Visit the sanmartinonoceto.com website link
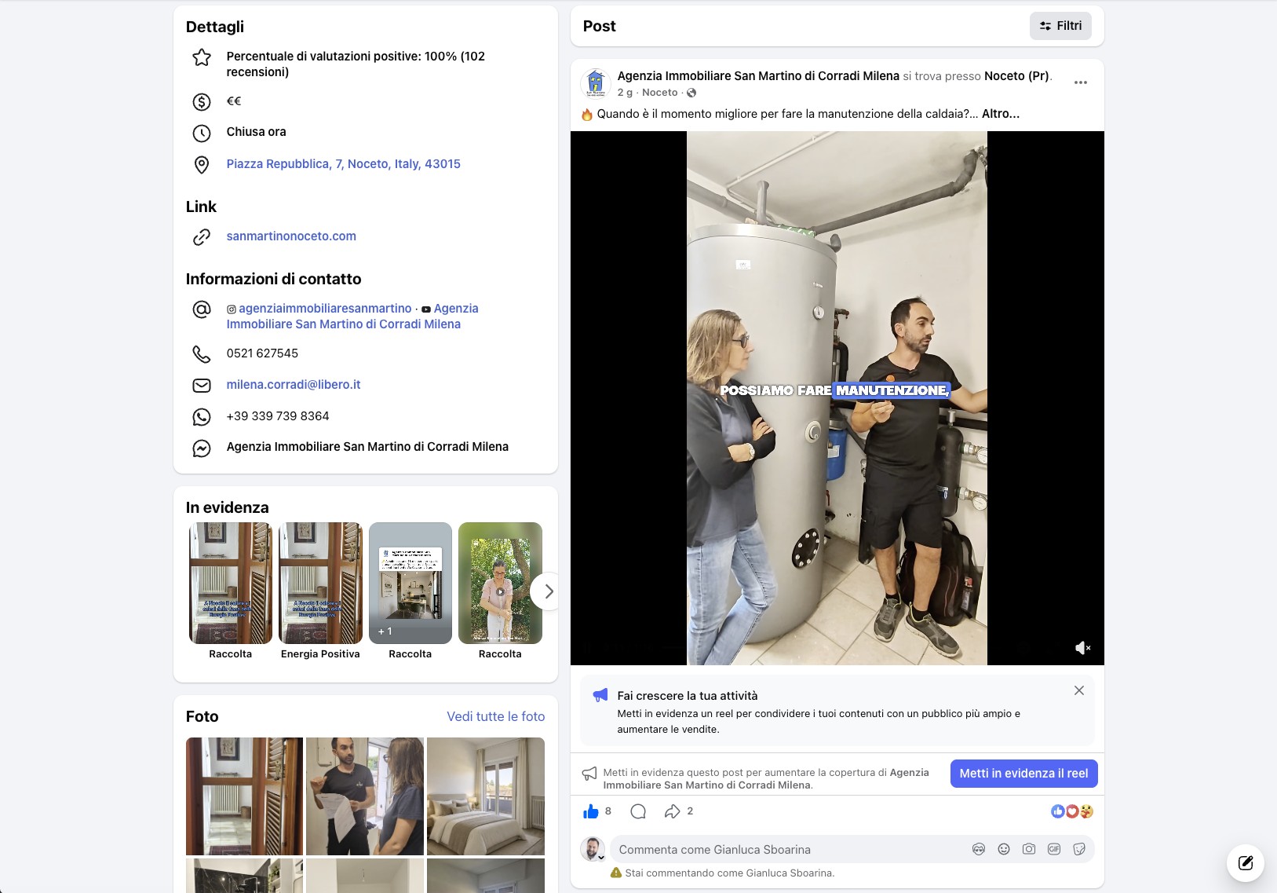1277x893 pixels. [x=291, y=236]
